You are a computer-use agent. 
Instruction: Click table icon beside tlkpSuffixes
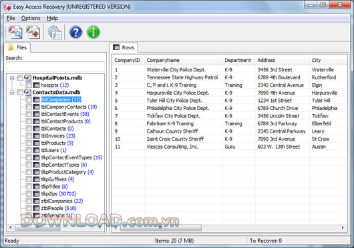[x=36, y=179]
